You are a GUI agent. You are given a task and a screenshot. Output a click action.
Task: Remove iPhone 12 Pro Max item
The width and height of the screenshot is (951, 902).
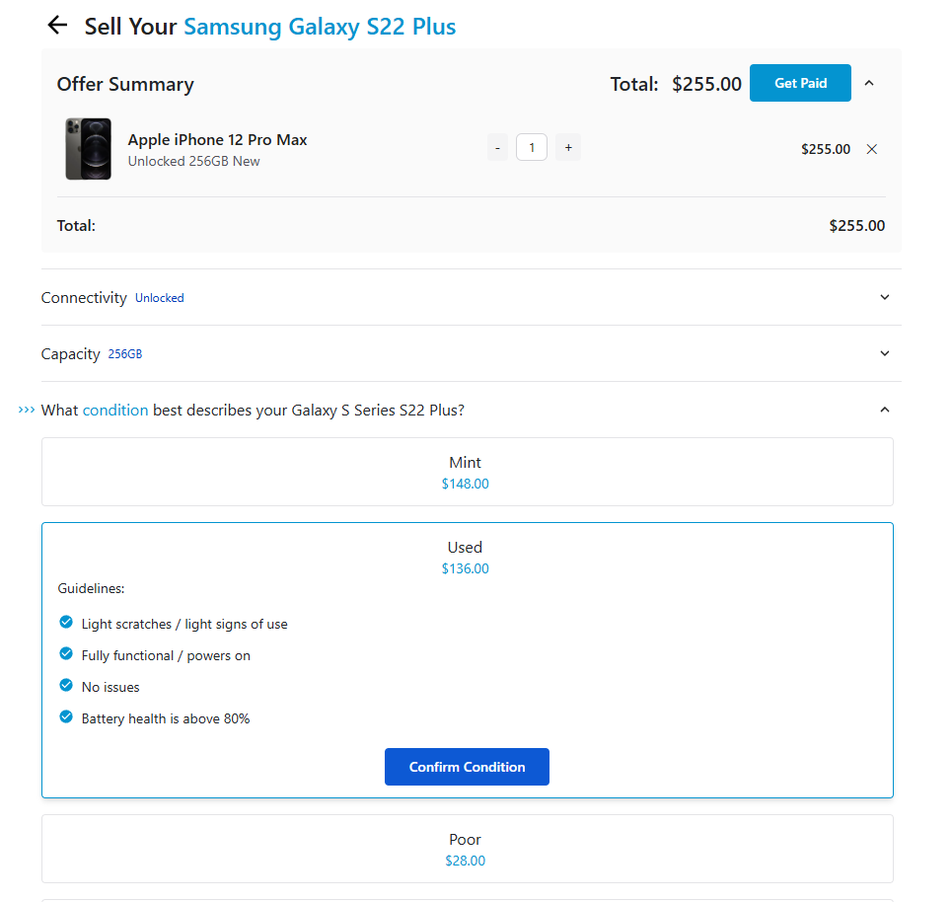(x=871, y=149)
